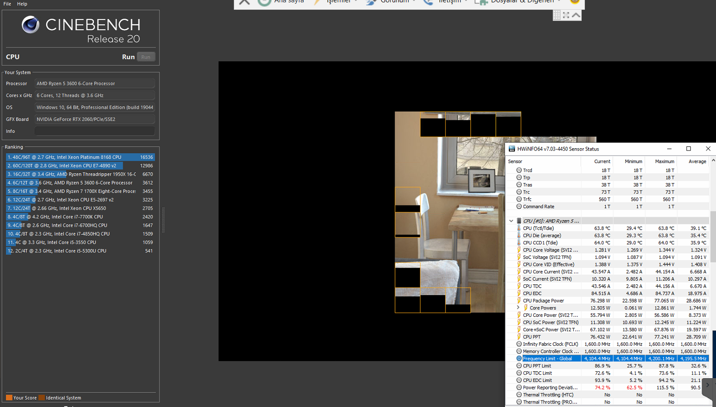
Task: Click Ana sayfa on the top toolbar
Action: tap(289, 1)
